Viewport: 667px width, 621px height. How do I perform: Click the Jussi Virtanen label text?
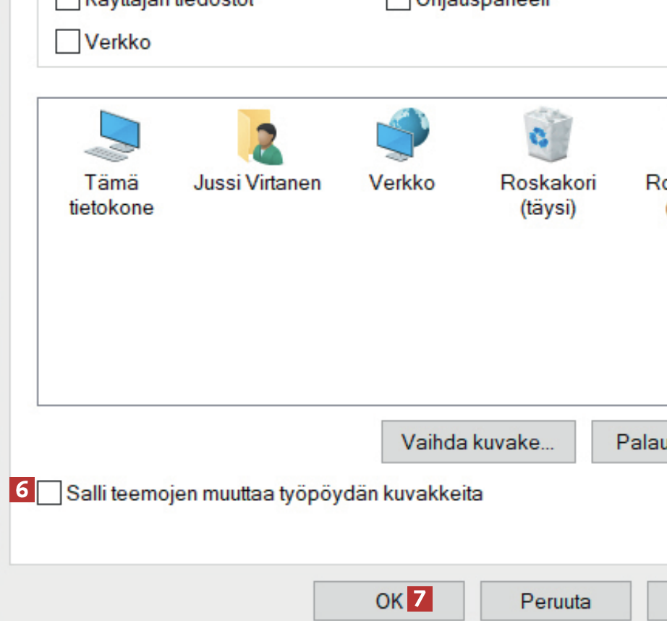pos(258,183)
